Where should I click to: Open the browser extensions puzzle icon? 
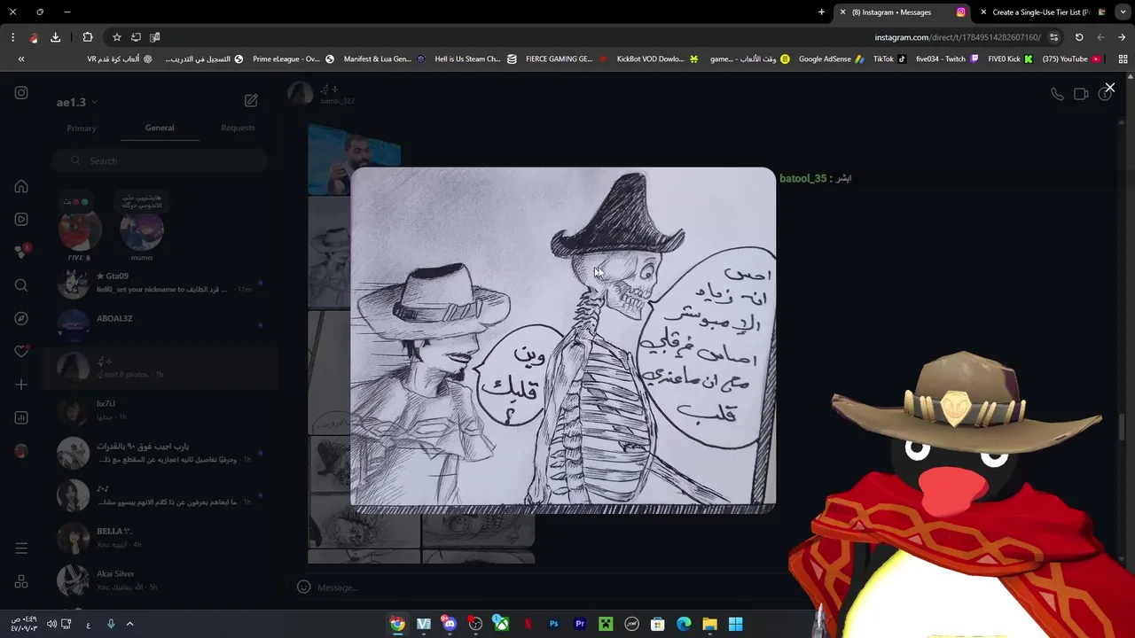87,37
